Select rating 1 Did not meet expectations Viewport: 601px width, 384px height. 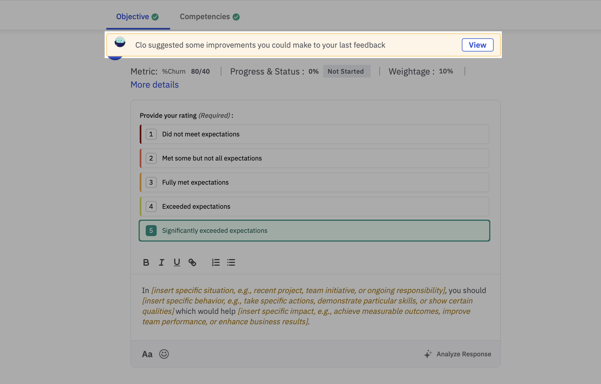click(x=314, y=134)
